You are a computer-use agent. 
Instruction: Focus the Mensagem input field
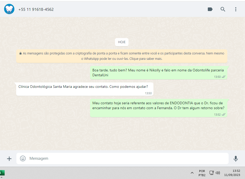point(122,158)
